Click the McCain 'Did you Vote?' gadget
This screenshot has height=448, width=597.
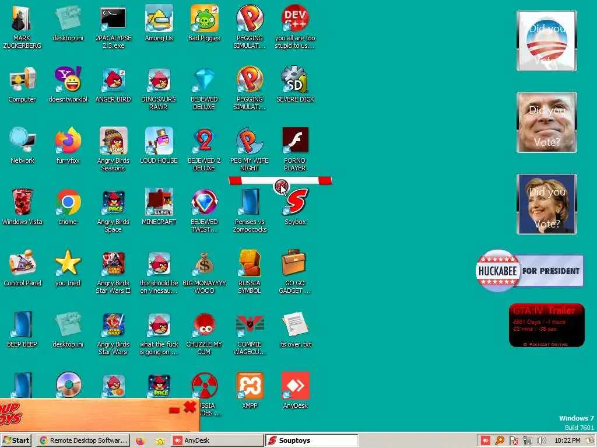pos(547,123)
